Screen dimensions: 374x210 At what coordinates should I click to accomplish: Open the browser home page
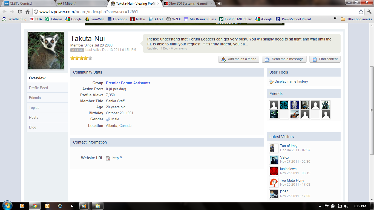tap(27, 11)
